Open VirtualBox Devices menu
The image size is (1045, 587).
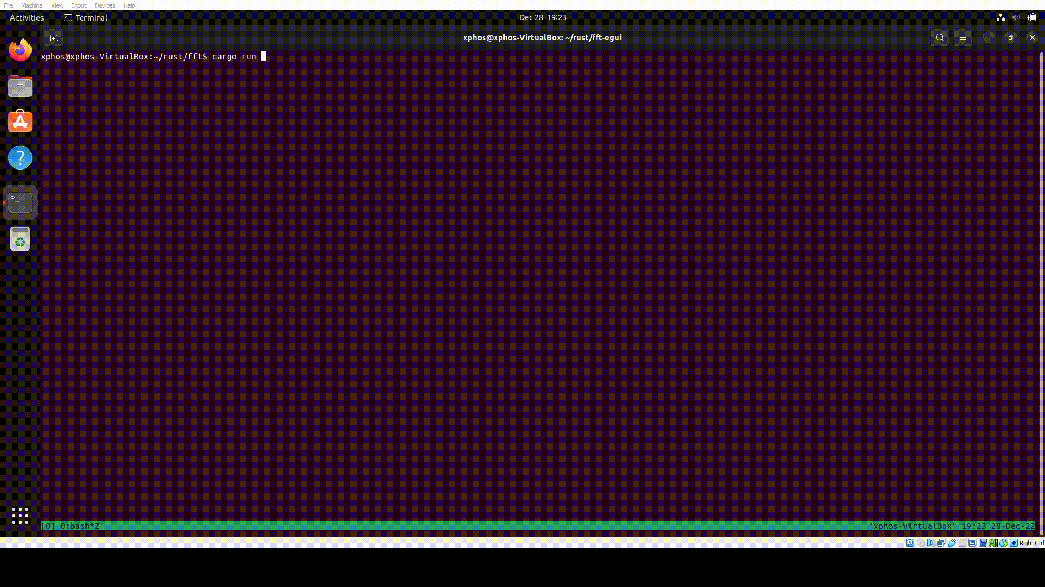pos(104,5)
